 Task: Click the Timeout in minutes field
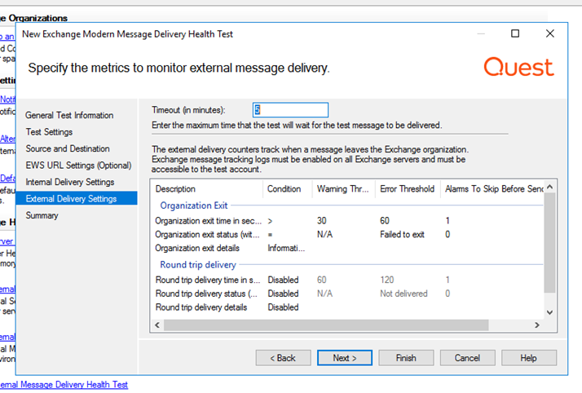(x=290, y=110)
